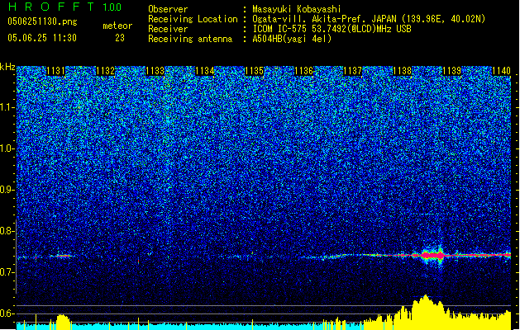Click the 1136 time marker
This screenshot has width=520, height=330.
tap(303, 71)
